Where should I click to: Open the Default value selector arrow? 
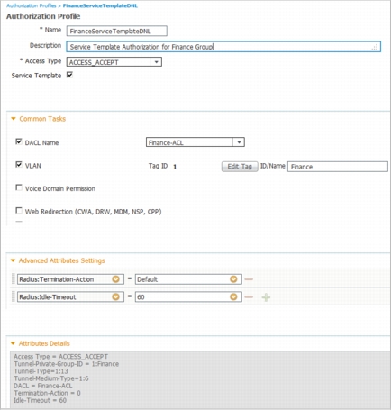(233, 279)
